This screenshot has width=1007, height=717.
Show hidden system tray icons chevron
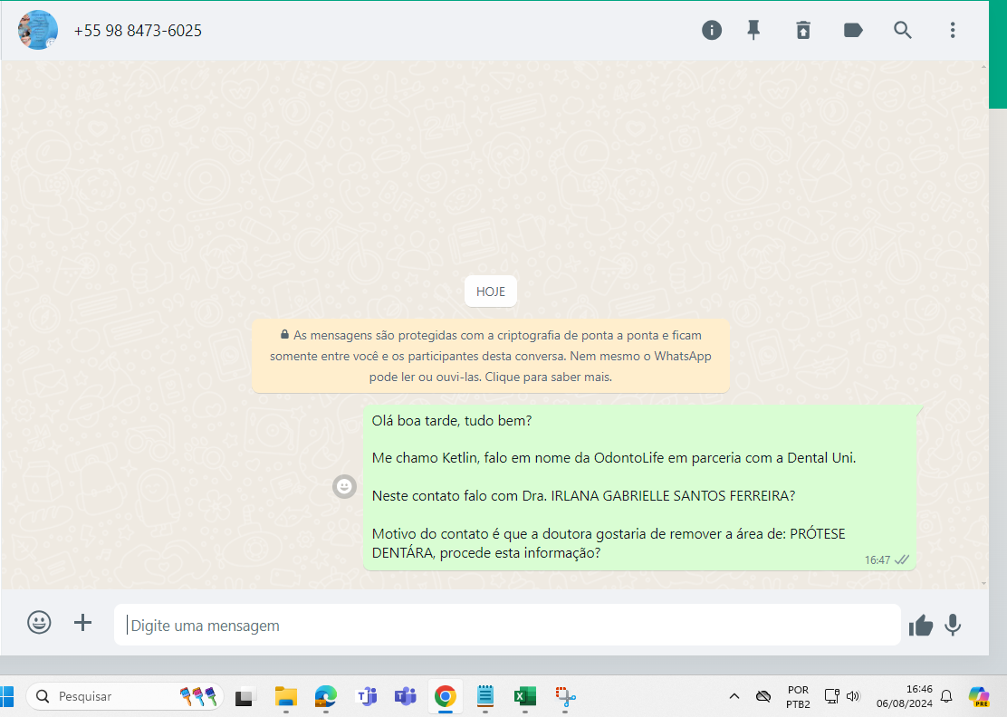point(734,696)
